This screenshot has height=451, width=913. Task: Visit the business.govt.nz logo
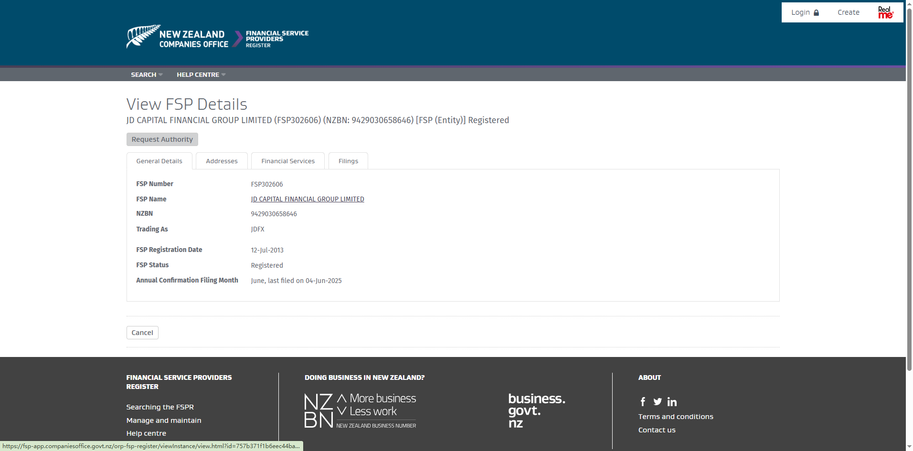[537, 410]
